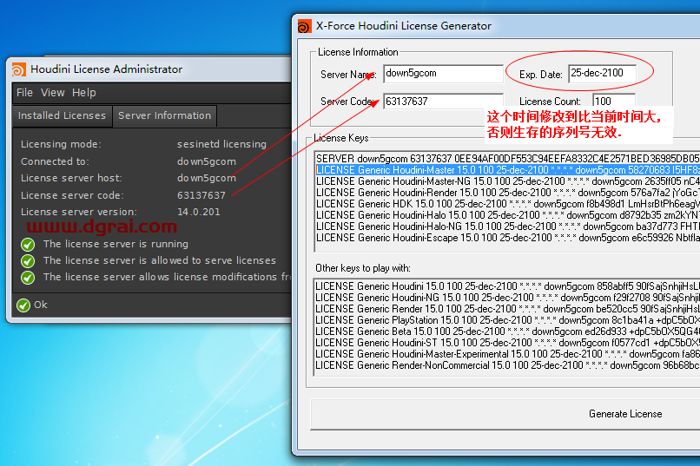Open the File menu in License Administrator

pos(24,93)
